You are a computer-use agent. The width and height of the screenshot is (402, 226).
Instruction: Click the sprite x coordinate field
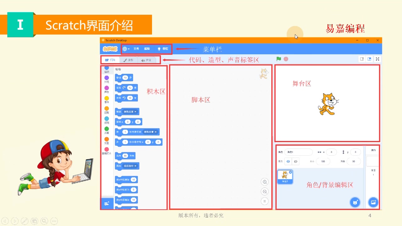[x=331, y=152]
